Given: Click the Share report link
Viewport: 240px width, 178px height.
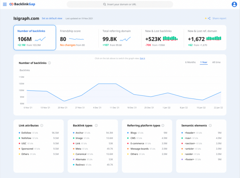Looking at the screenshot, I should point(219,18).
